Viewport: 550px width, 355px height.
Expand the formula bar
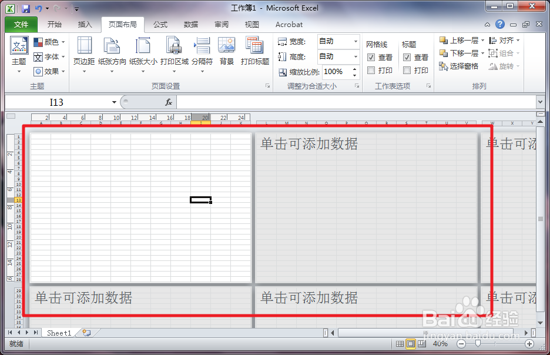click(x=540, y=102)
